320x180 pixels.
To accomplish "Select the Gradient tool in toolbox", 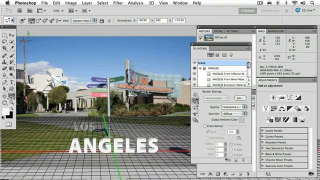I will coord(11,68).
